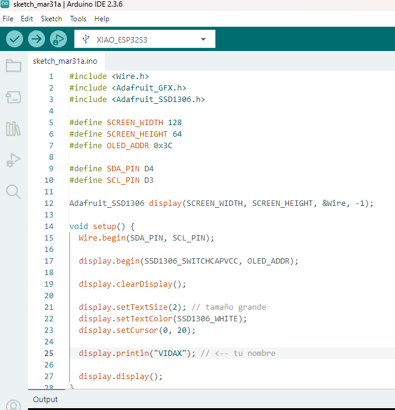Click the SCREEN_HEIGHT 64 define line

[x=125, y=134]
